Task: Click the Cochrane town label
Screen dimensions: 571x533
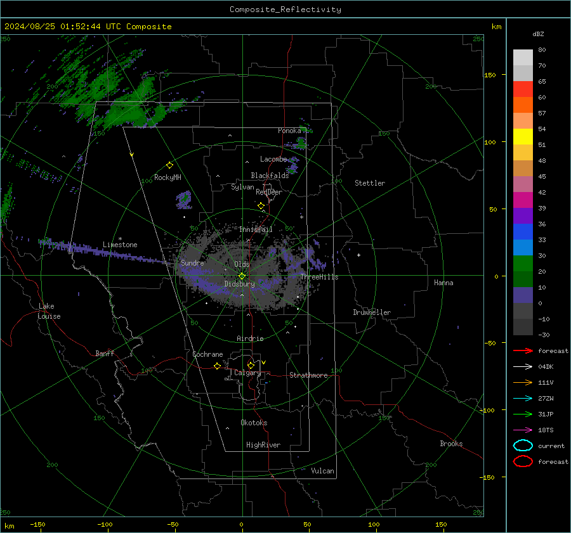Action: pos(207,354)
